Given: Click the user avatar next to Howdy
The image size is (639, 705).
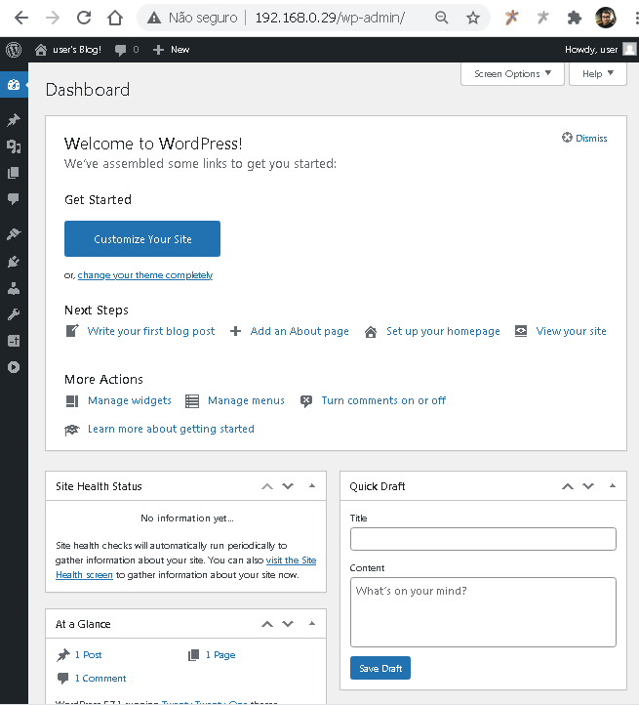Looking at the screenshot, I should pyautogui.click(x=629, y=50).
